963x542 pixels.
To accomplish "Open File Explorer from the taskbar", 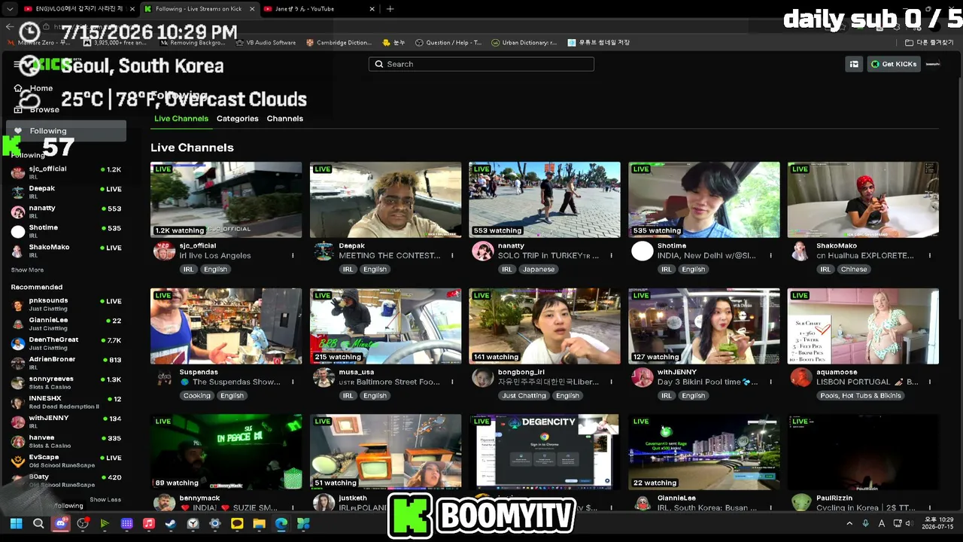I will (259, 524).
